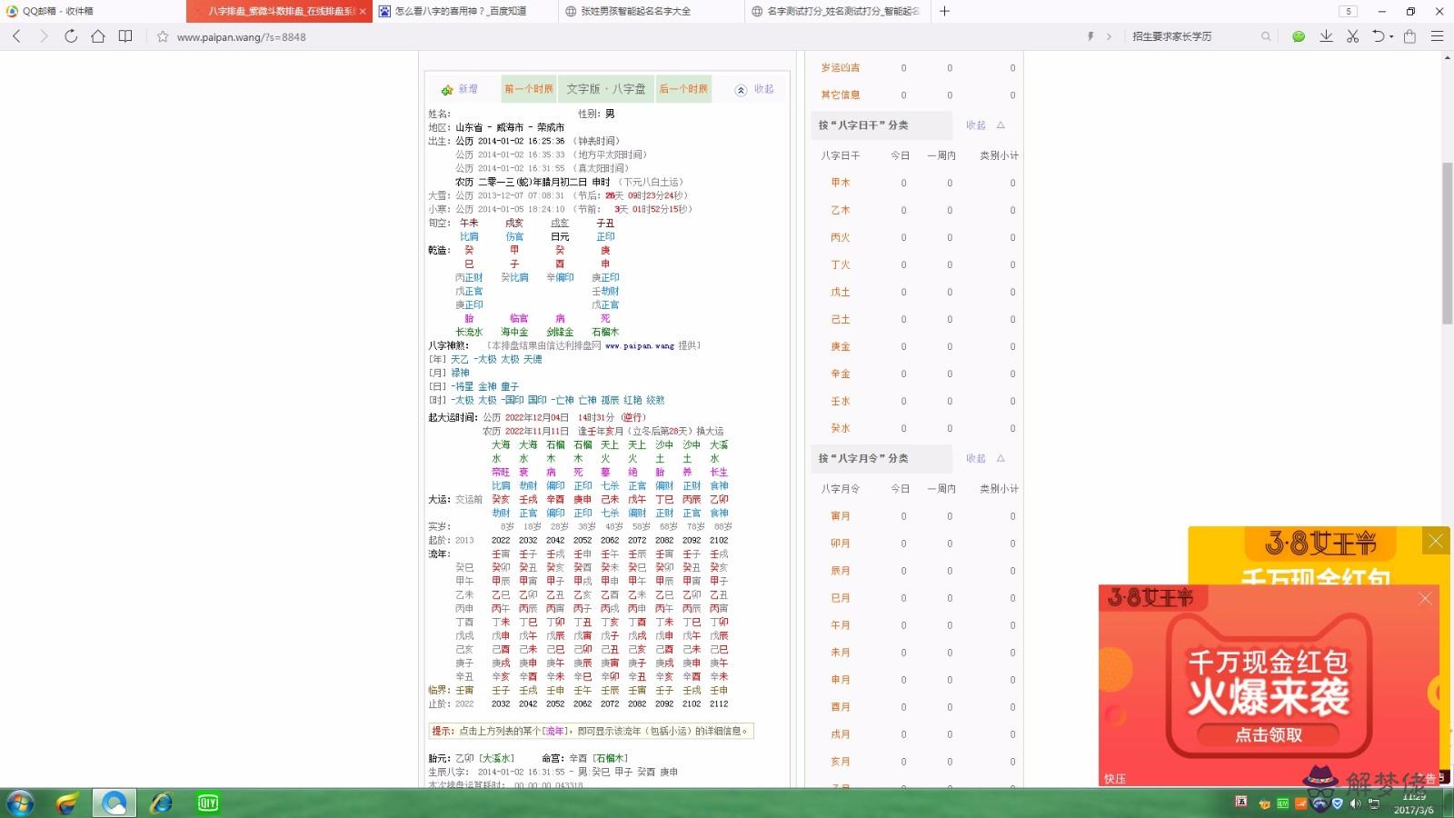Switch to the QQ邮箱 收件箱 tab
Image resolution: width=1454 pixels, height=818 pixels.
coord(58,11)
